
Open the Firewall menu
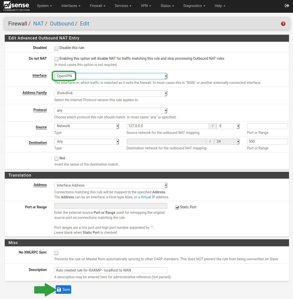click(97, 6)
